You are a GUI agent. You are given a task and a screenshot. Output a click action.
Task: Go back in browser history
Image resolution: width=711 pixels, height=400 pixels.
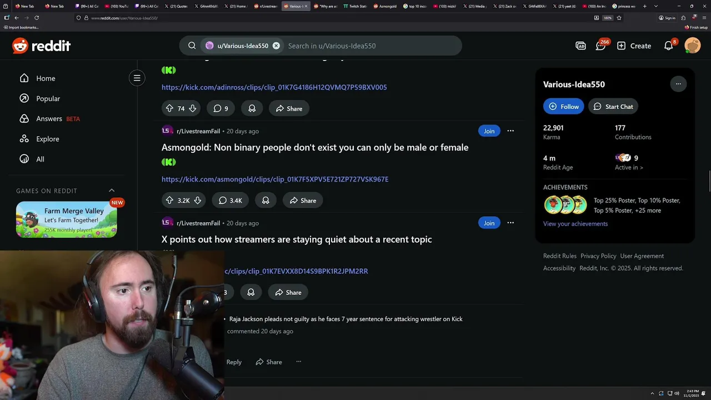coord(17,18)
